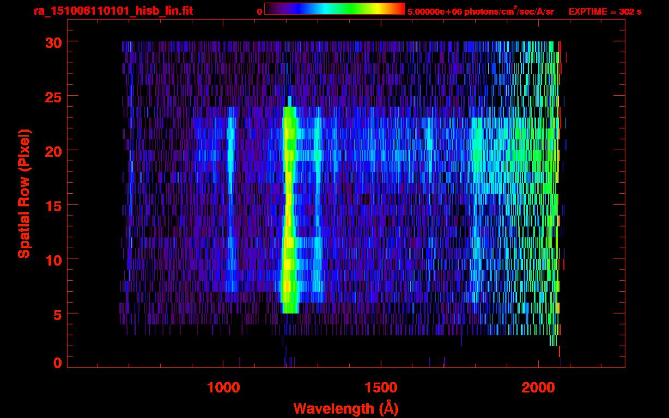Click the EXPTIME = 302 s text

[x=605, y=11]
